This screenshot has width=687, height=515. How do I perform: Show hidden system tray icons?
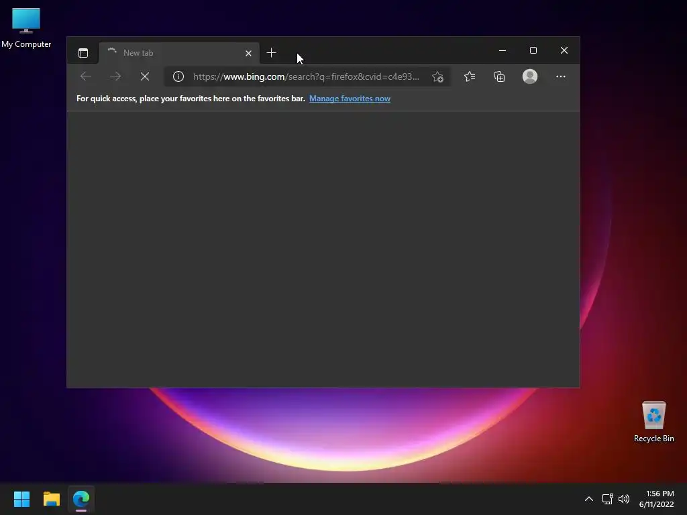[x=589, y=499]
